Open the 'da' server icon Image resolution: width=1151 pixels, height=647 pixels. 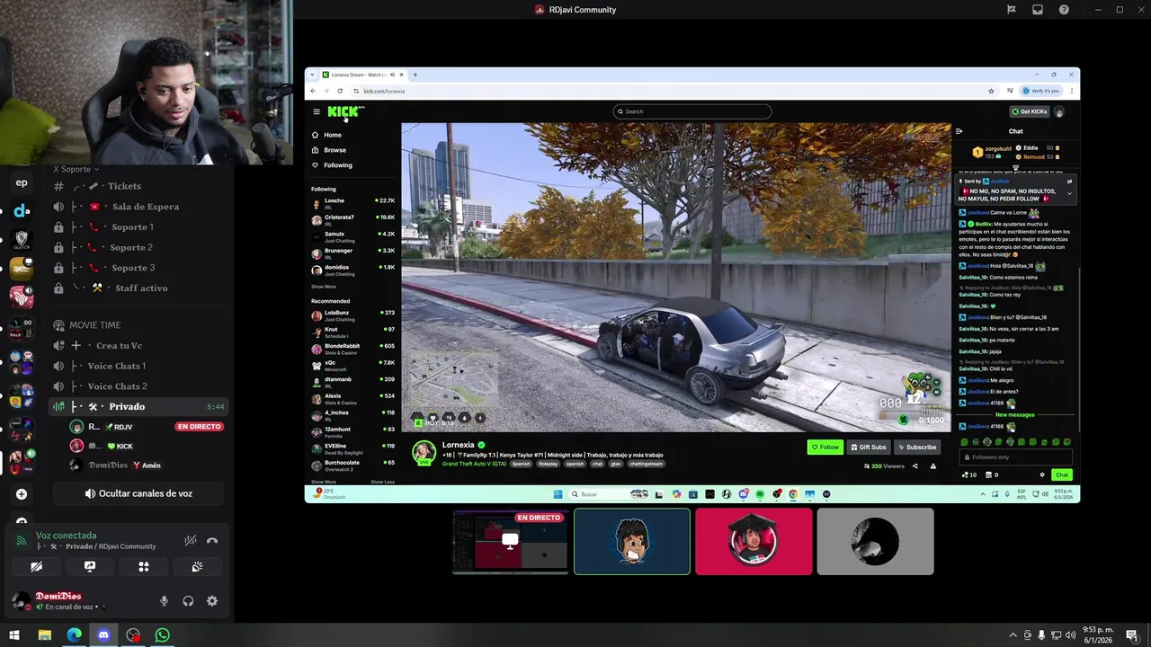point(22,211)
